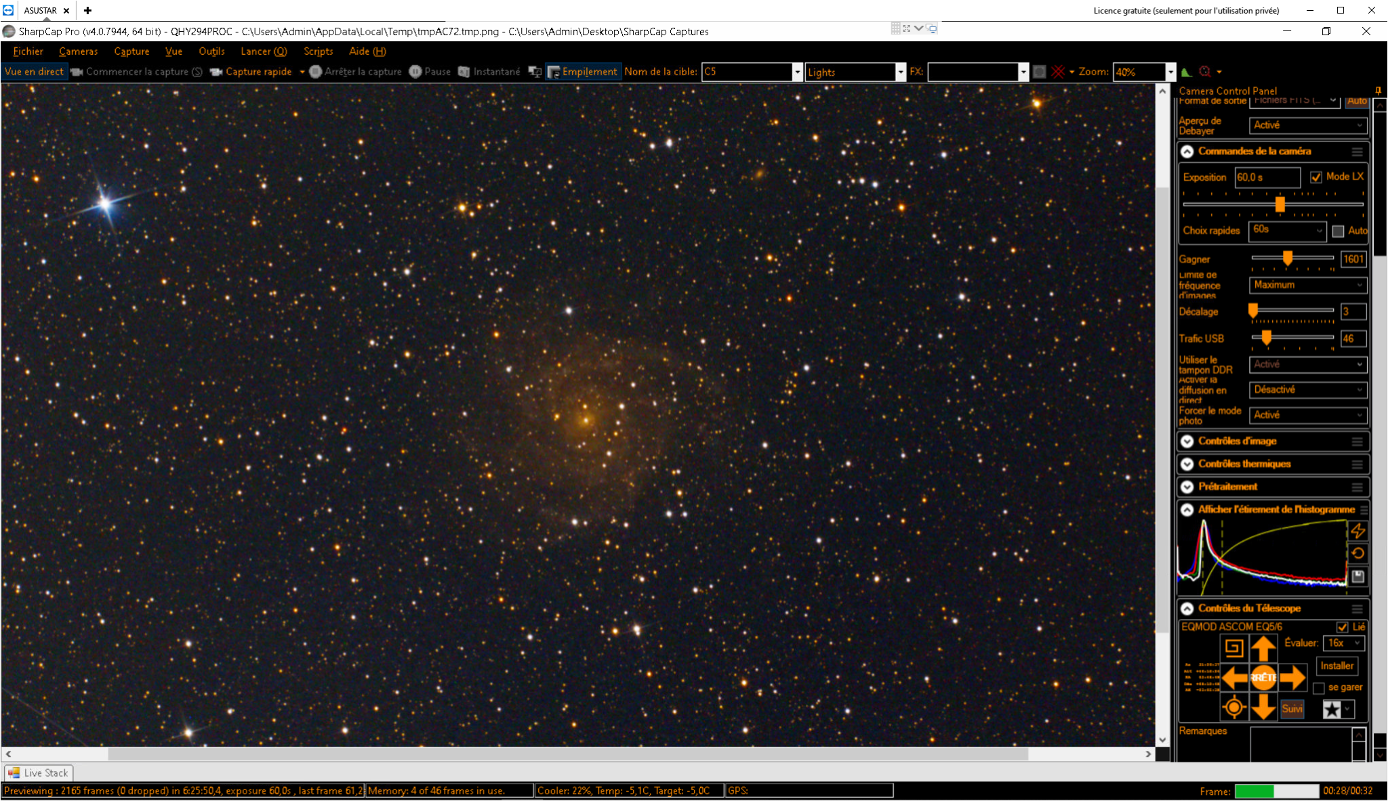Toggle the Lié mount connected checkbox
The image size is (1388, 801).
[1342, 627]
